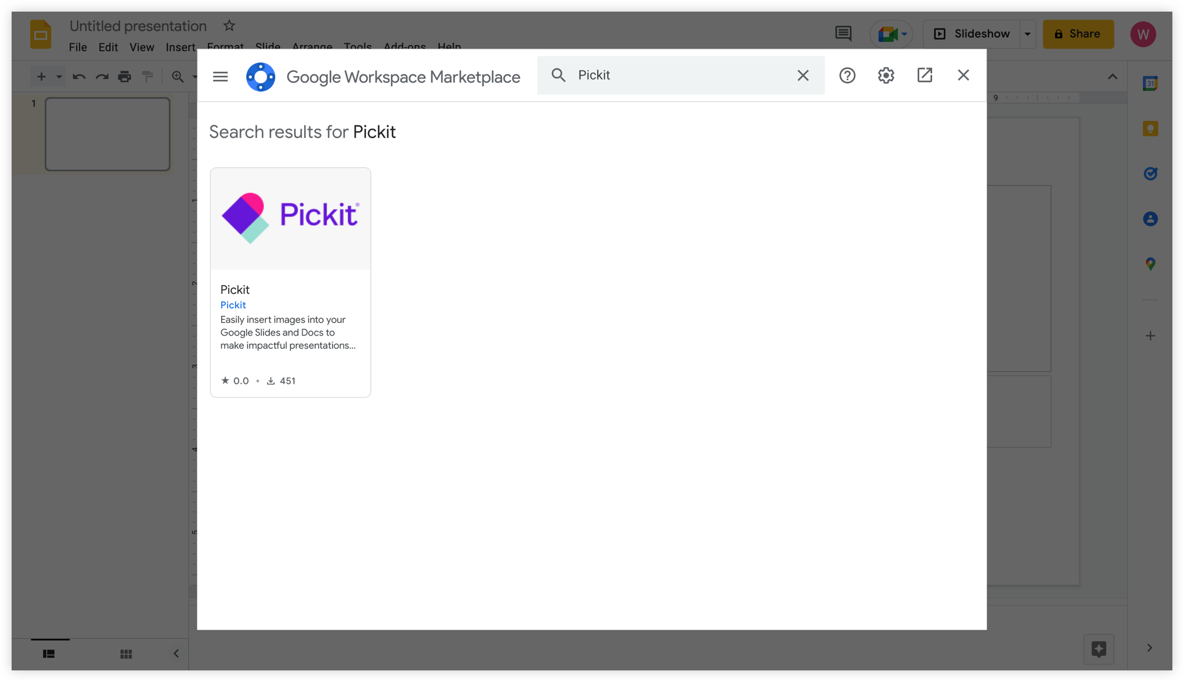The width and height of the screenshot is (1184, 682).
Task: Open the File menu
Action: (x=78, y=47)
